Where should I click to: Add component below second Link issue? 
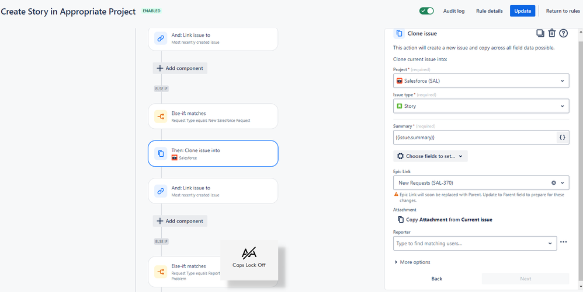[x=180, y=221]
